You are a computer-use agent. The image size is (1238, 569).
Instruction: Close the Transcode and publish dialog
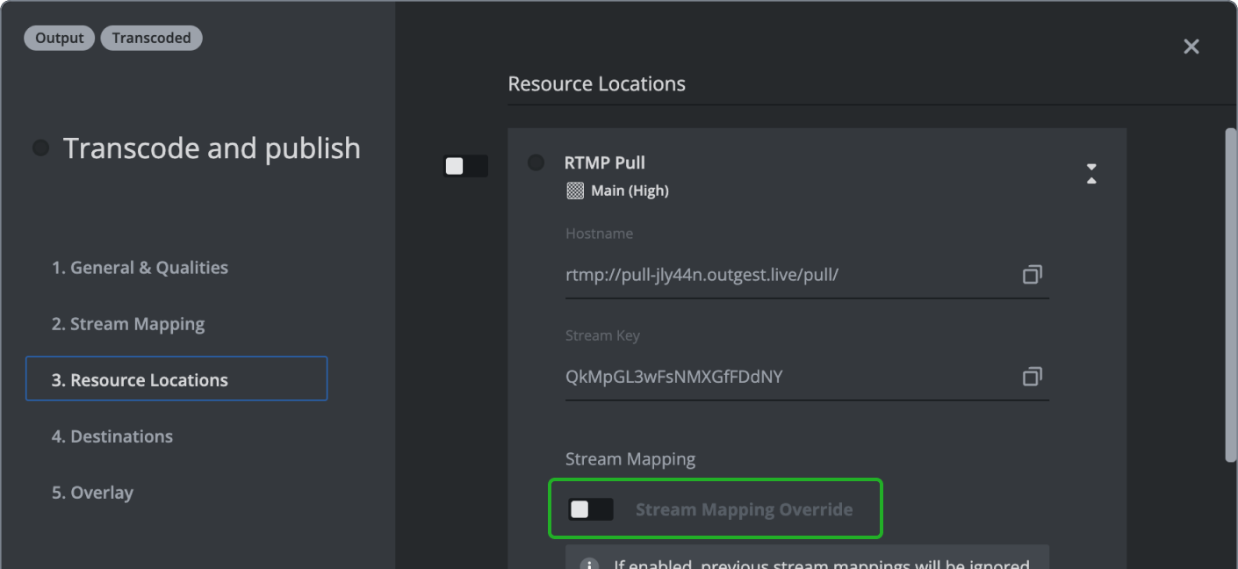point(1191,47)
